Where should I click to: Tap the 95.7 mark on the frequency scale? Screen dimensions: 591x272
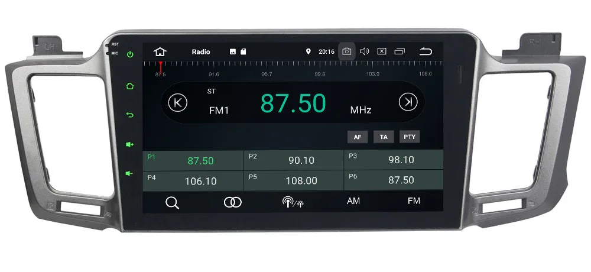[x=267, y=74]
